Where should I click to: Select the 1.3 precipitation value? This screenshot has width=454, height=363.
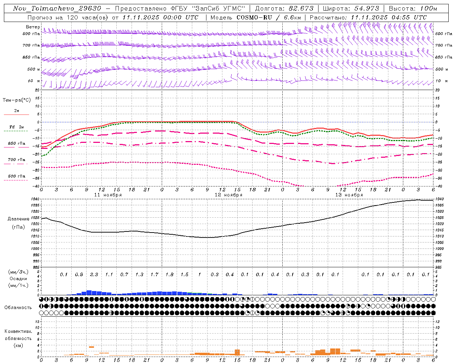pyautogui.click(x=139, y=274)
